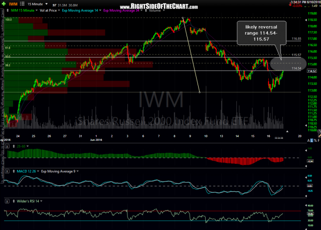This screenshot has width=321, height=230.
Task: Click the move handle of the MACD pane
Action: coord(14,171)
